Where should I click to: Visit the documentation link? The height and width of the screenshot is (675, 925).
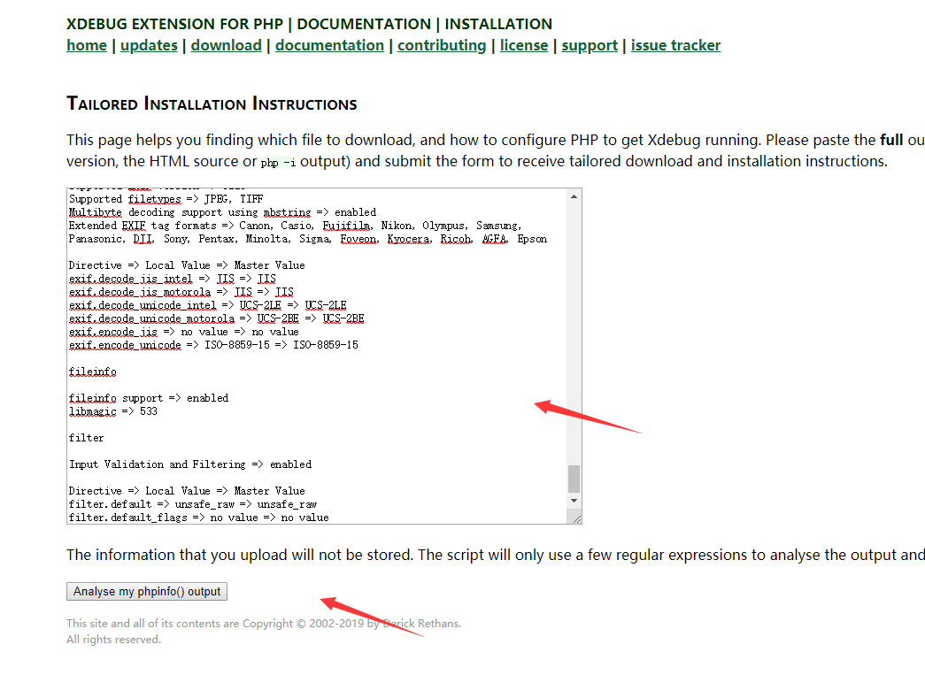(x=329, y=45)
